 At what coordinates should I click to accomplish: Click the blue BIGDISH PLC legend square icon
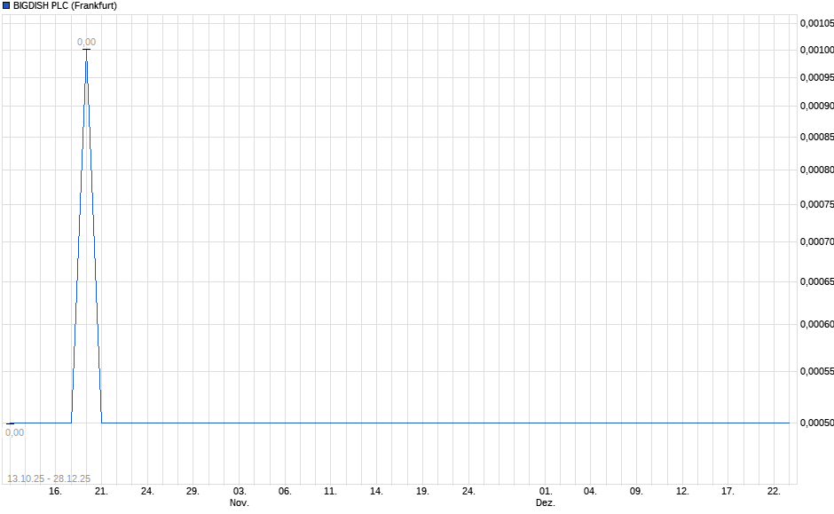8,5
